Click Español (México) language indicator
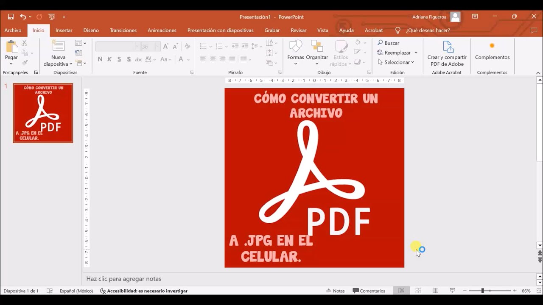 (x=76, y=291)
